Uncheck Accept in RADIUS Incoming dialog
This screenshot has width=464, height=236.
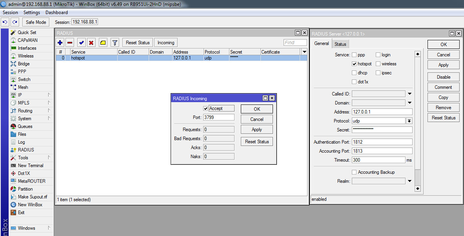tap(206, 108)
